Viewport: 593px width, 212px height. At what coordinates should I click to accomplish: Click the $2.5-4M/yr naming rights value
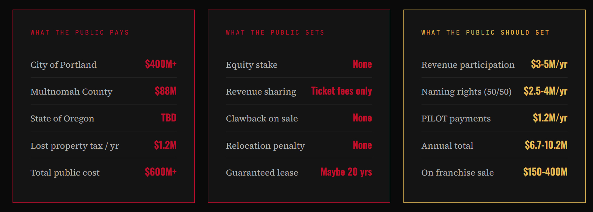tap(545, 91)
